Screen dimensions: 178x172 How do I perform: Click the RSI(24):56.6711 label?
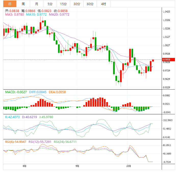click(65, 142)
